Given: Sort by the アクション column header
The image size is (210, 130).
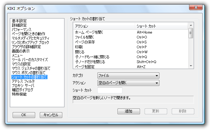Looking at the screenshot, I should [x=104, y=26].
